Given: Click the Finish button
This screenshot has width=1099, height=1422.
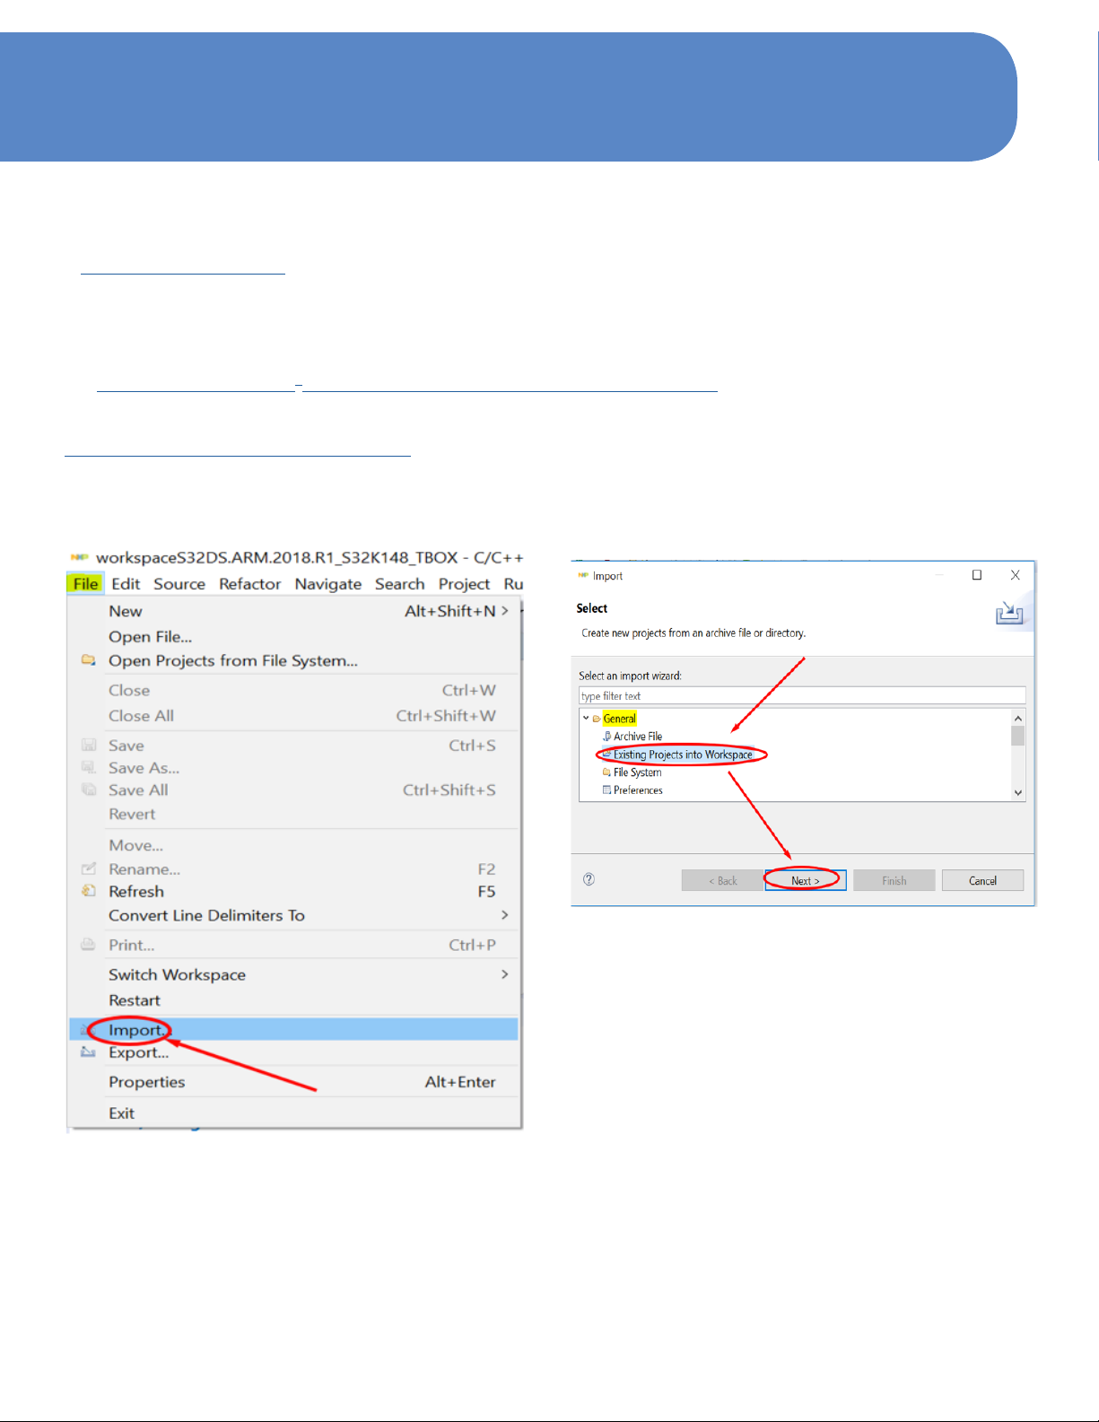Looking at the screenshot, I should [894, 881].
